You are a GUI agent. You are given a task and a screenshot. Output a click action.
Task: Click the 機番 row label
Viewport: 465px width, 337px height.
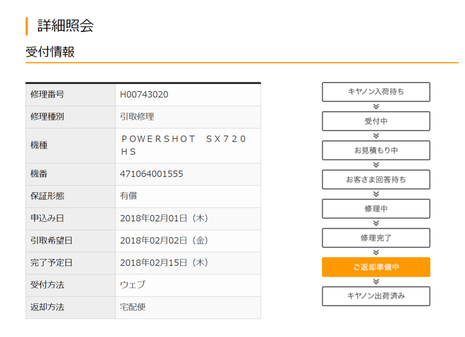(x=39, y=174)
